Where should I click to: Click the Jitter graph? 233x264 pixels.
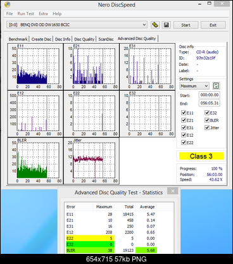(x=91, y=161)
